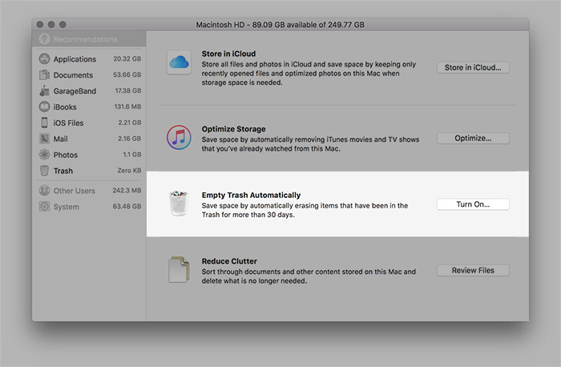Choose Documents in the sidebar list
This screenshot has height=367, width=561.
point(73,75)
